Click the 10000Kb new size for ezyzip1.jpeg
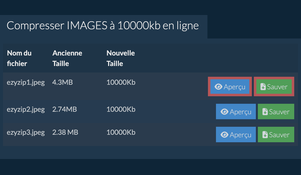Screen dimensions: 301x175 coord(121,82)
